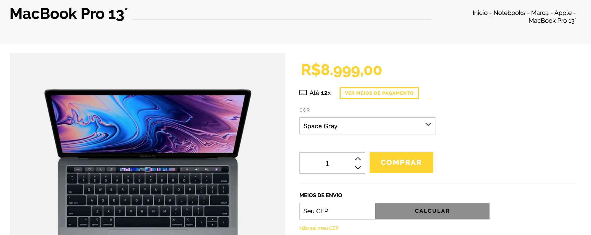Screen dimensions: 591x235
Task: Open the Space Gray color selector
Action: click(367, 126)
